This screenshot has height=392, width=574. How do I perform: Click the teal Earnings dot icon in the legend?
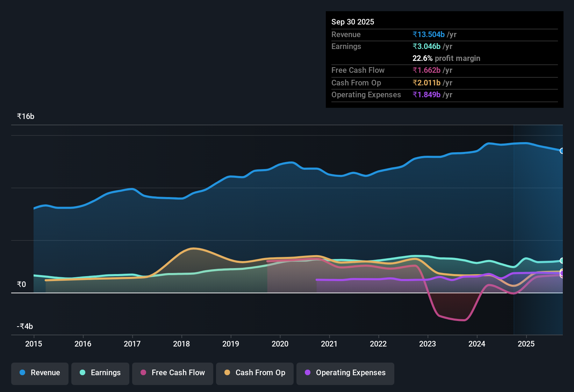(x=82, y=373)
